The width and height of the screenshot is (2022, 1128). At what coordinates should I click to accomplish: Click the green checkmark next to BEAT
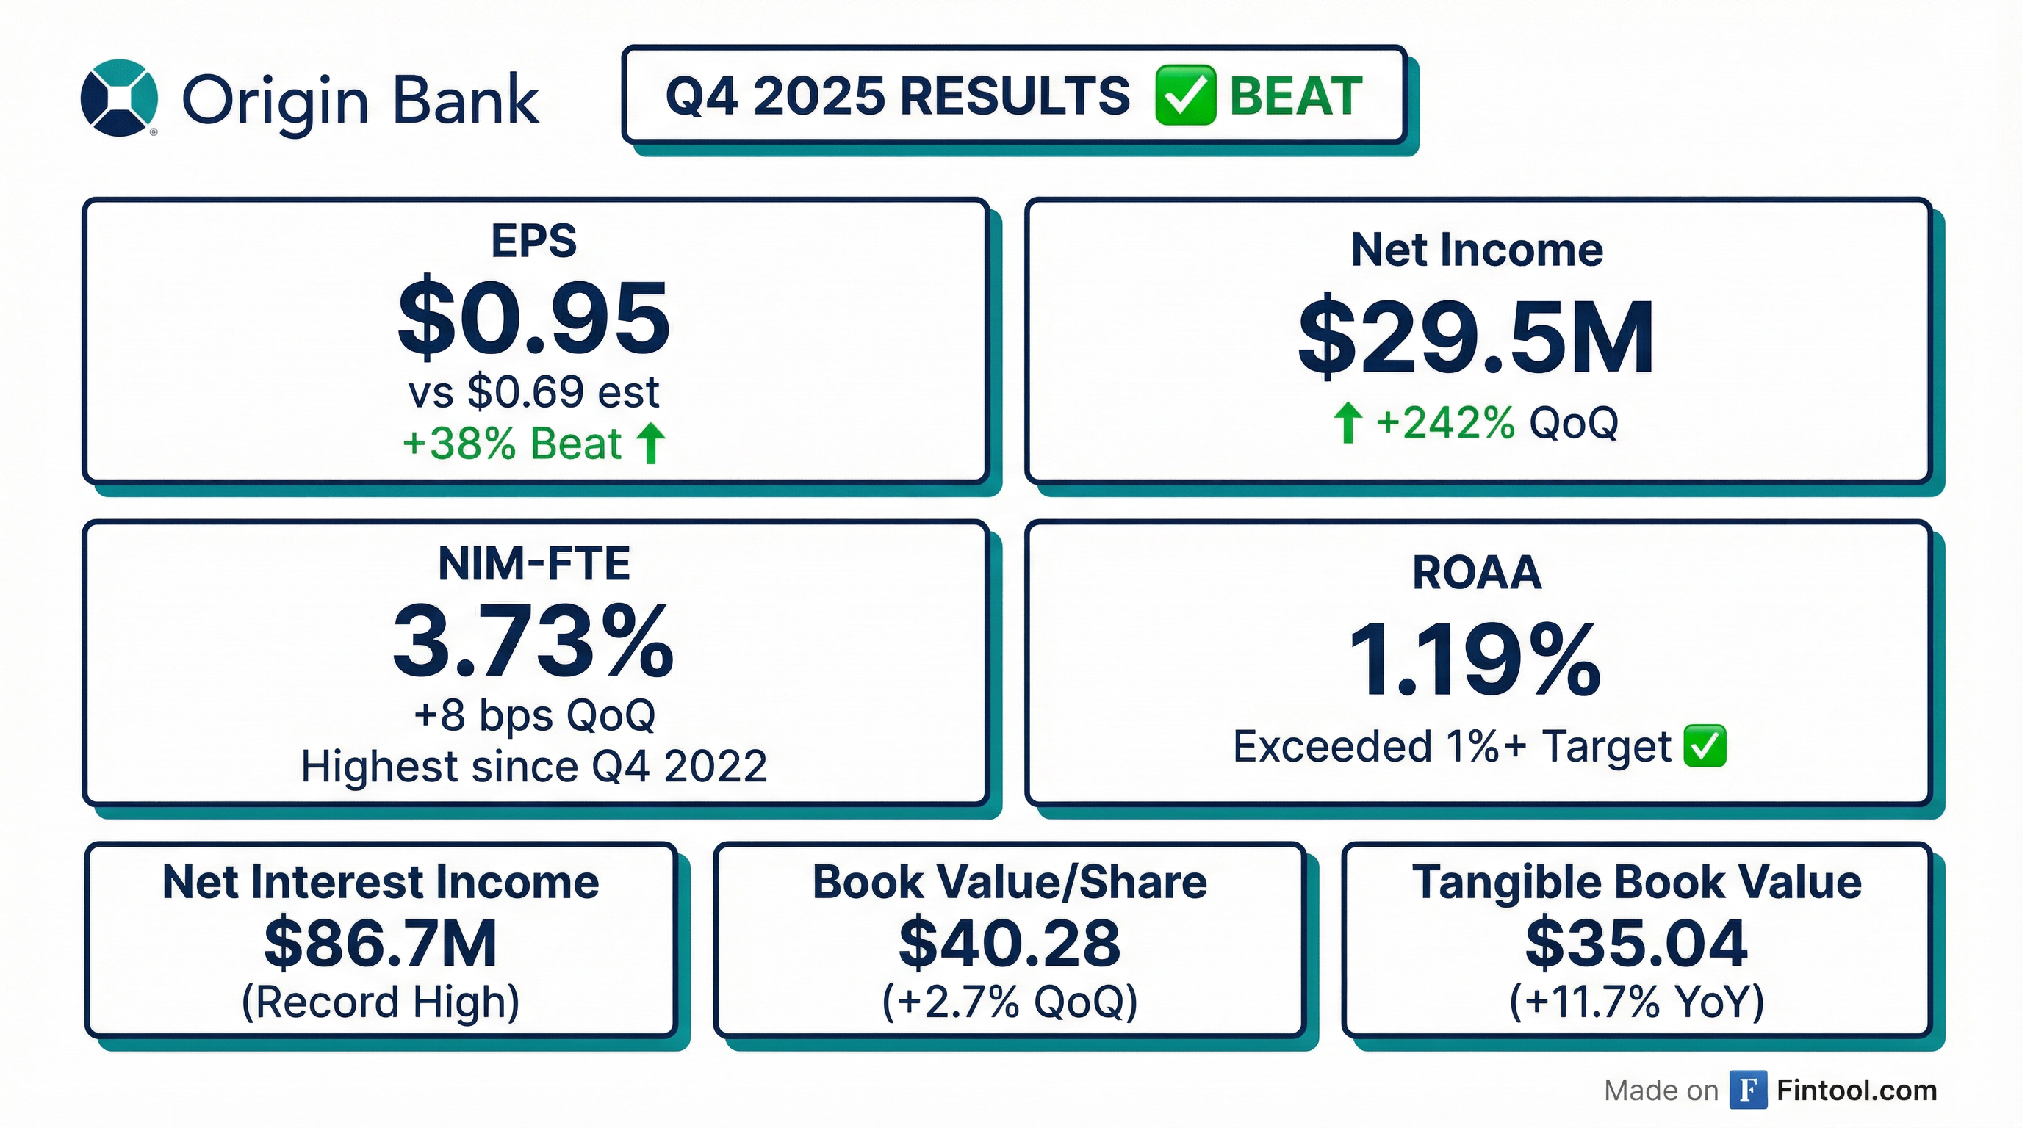click(x=1185, y=95)
